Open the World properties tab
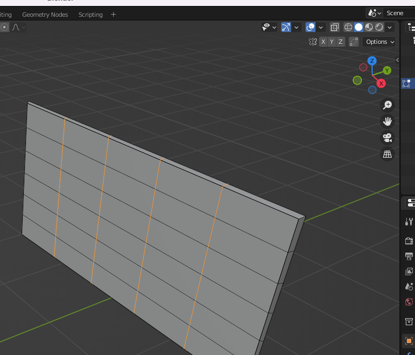This screenshot has width=415, height=355. [x=408, y=302]
